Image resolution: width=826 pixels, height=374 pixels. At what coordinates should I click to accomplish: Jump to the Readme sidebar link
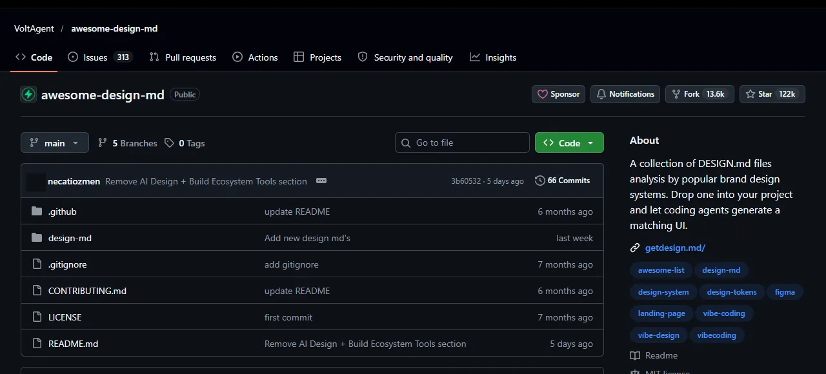(654, 355)
